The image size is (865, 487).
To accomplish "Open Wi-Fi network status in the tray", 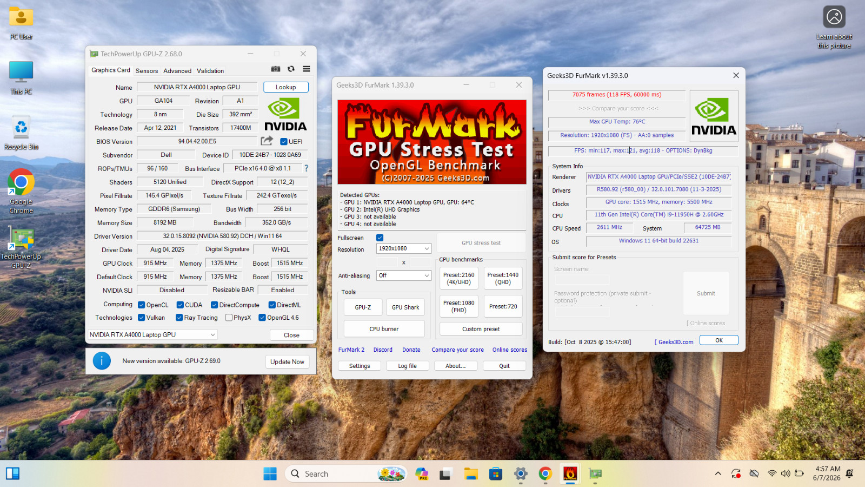I will 772,473.
